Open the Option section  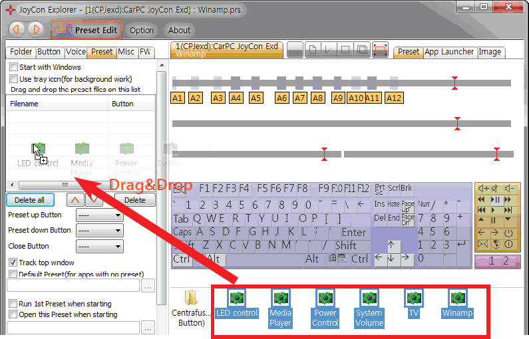pos(141,31)
